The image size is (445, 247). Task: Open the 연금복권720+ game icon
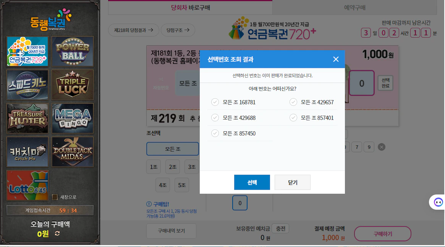point(27,51)
